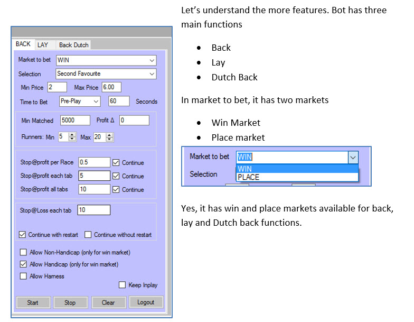Uncheck Continue for Stop@profit each tab
Viewport: 414px width, 322px height.
116,176
